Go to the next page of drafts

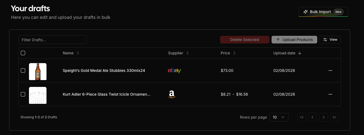(x=324, y=117)
